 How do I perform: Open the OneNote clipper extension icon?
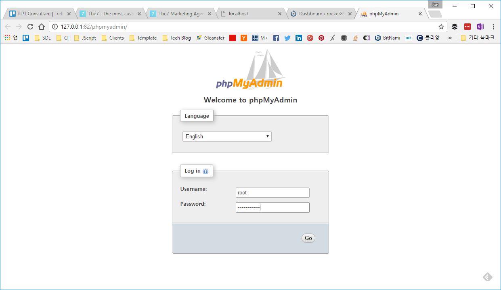click(480, 27)
